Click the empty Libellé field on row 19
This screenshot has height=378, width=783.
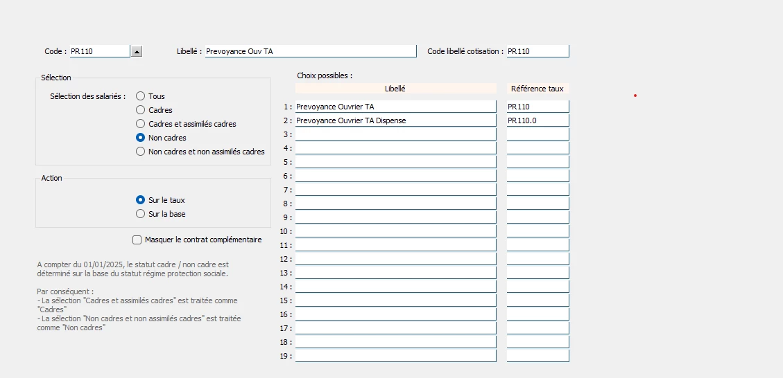click(x=395, y=356)
